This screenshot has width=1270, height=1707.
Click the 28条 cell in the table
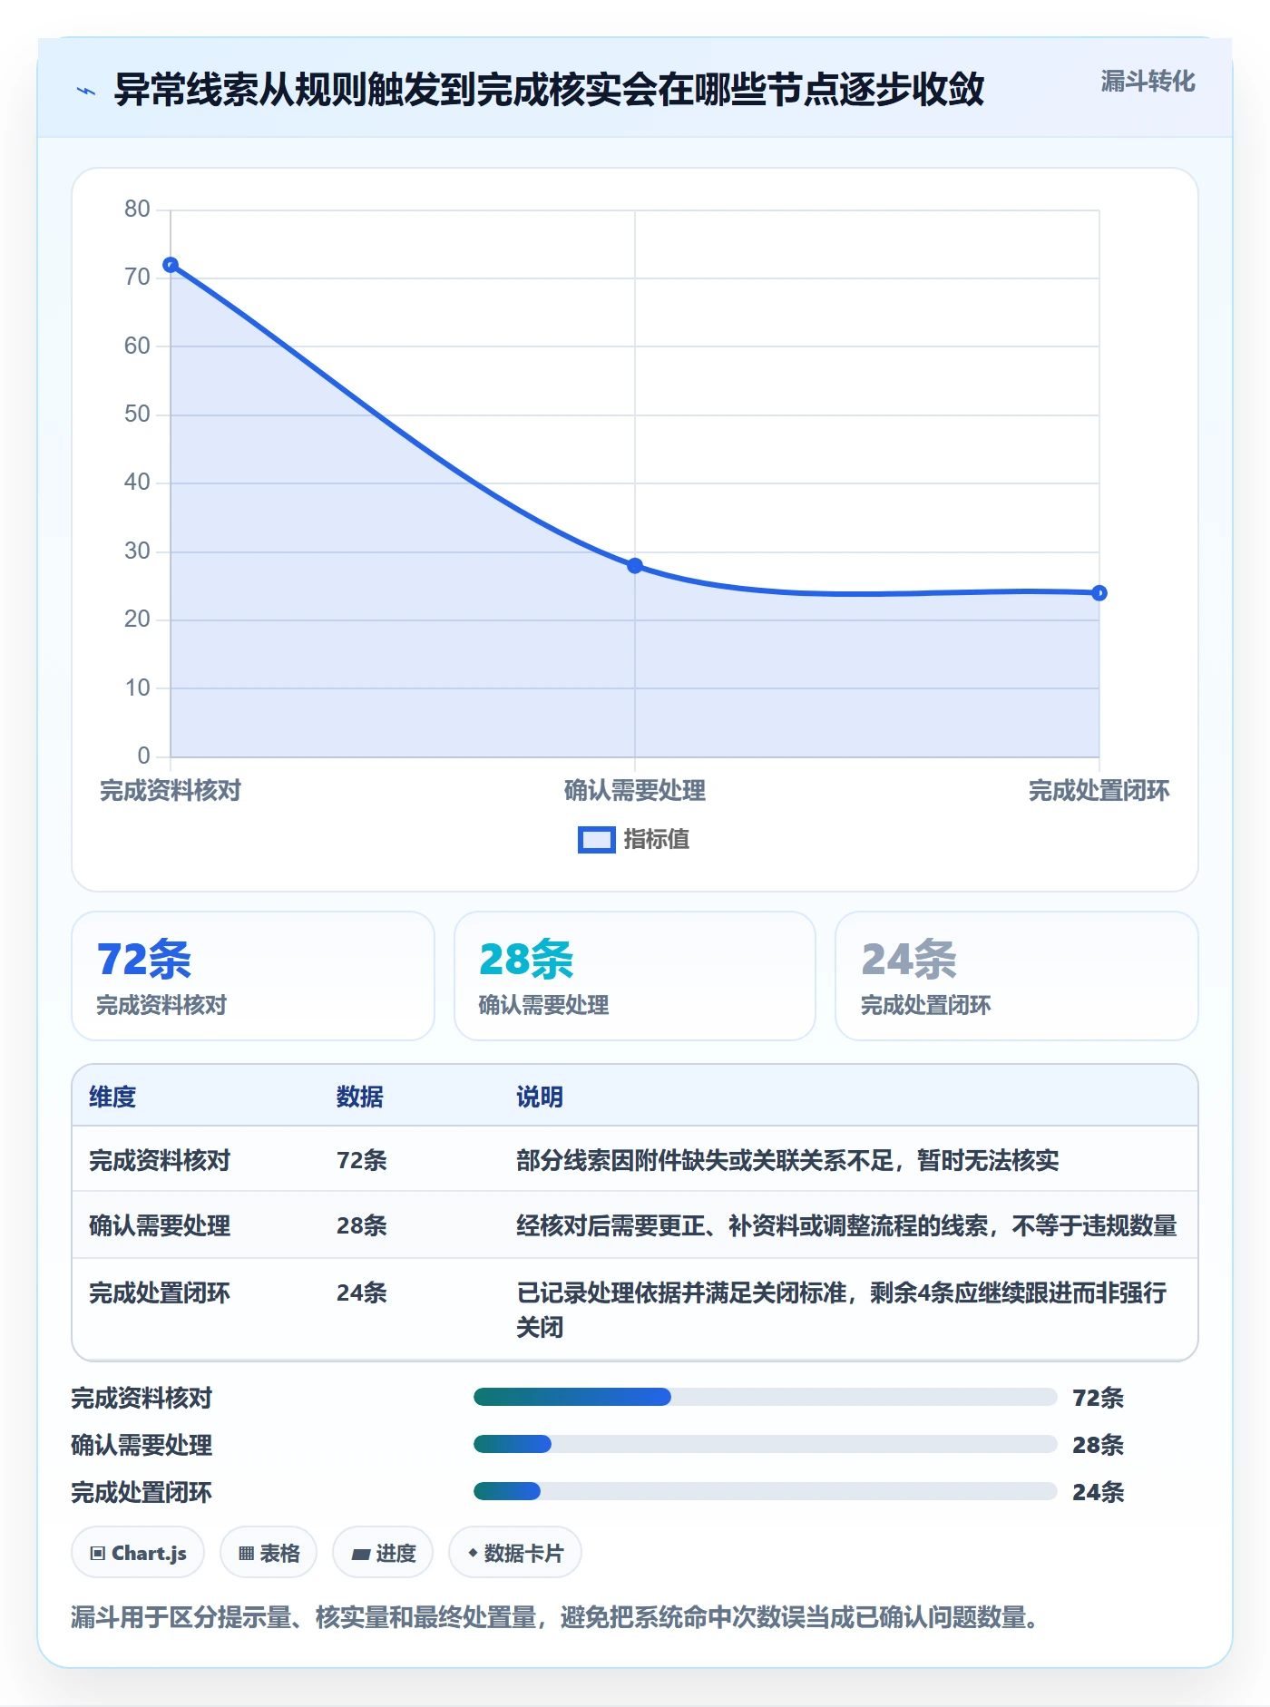[x=362, y=1225]
